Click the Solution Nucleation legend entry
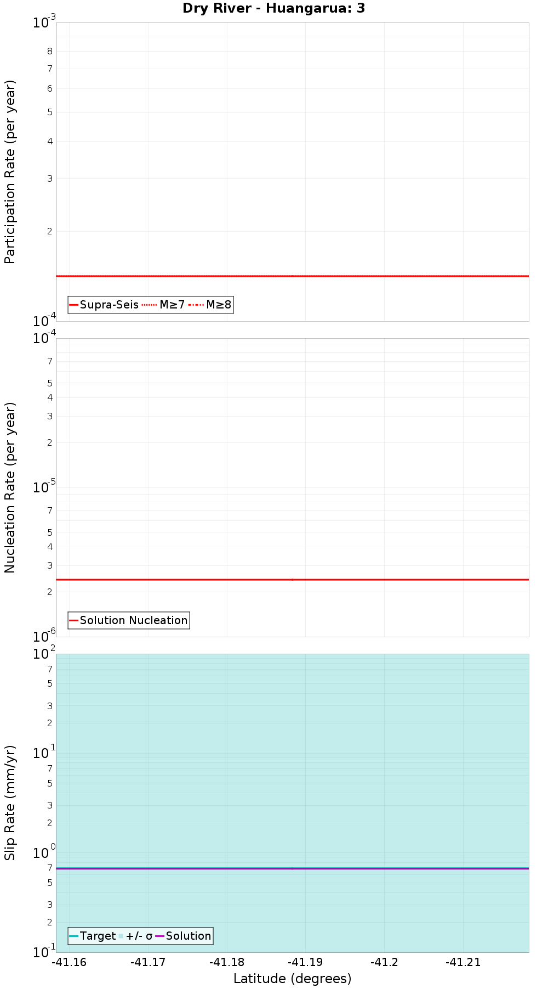Image resolution: width=548 pixels, height=988 pixels. click(x=129, y=620)
